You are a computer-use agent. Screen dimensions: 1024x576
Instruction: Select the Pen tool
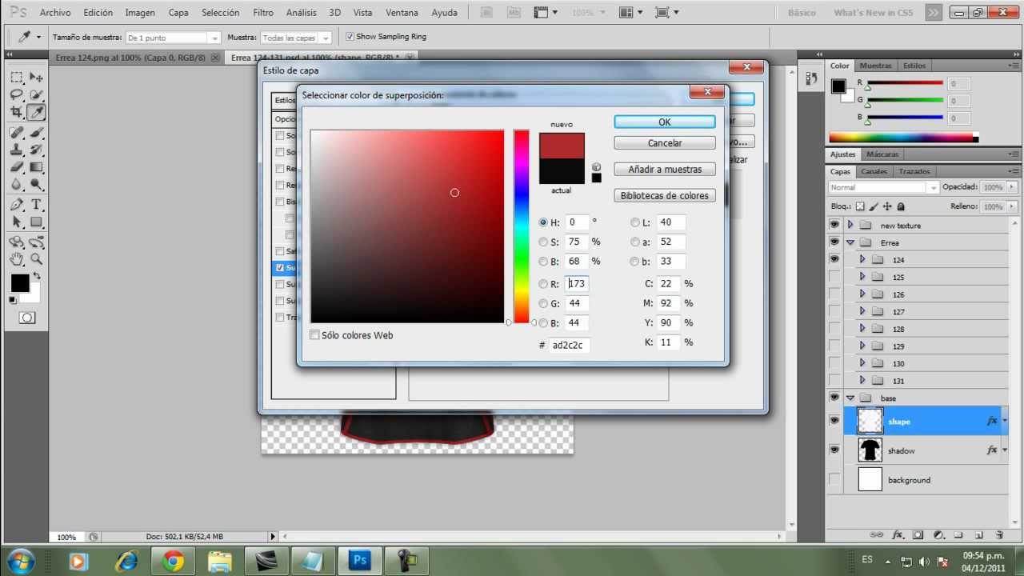(x=17, y=205)
